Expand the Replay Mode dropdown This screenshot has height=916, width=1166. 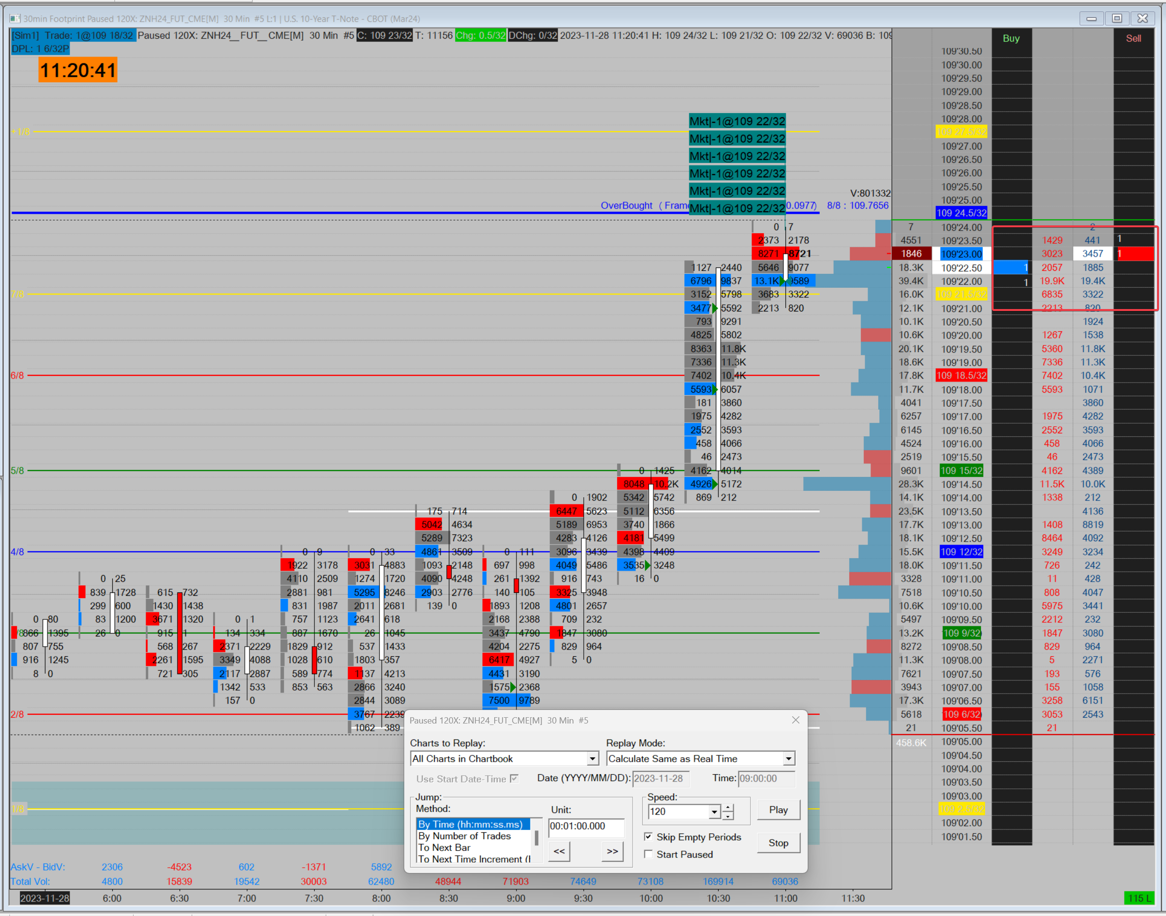788,758
